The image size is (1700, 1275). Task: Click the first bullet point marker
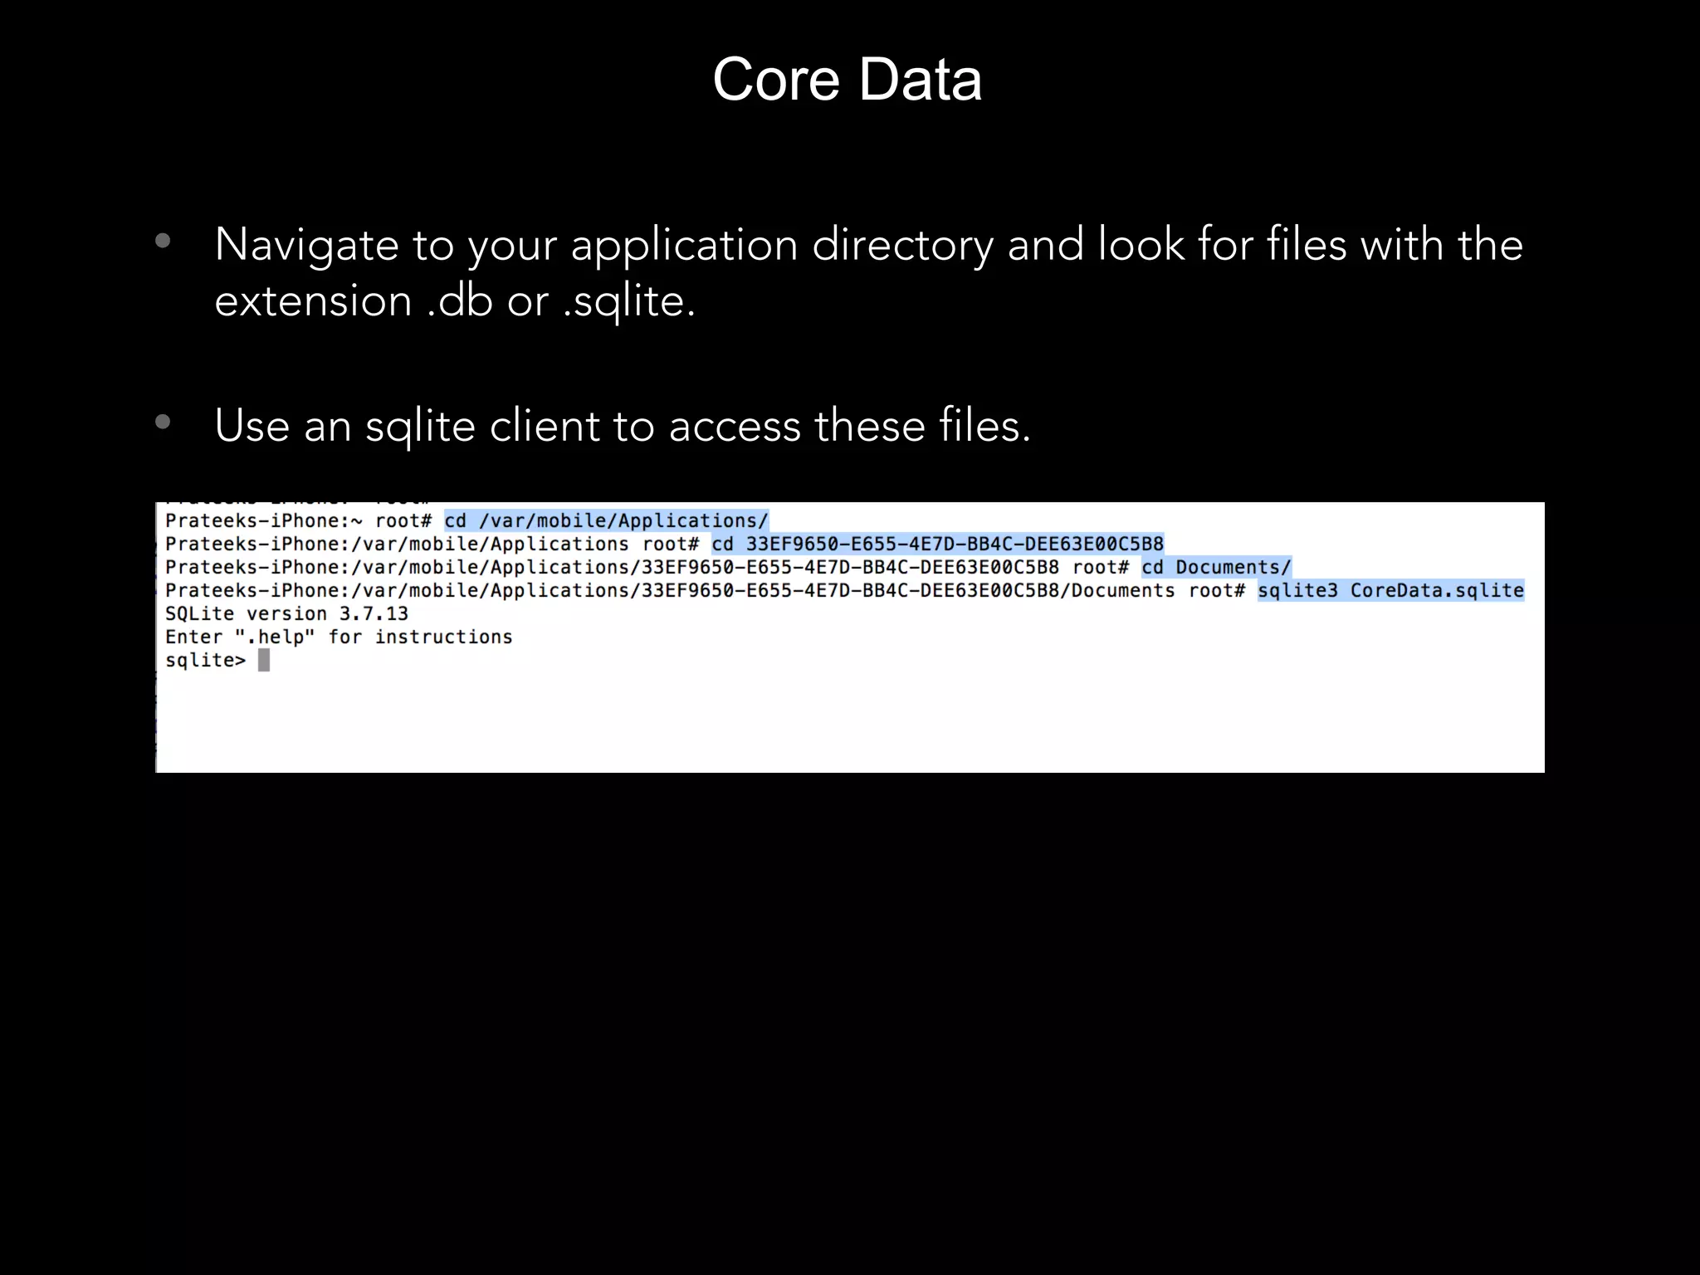point(163,241)
